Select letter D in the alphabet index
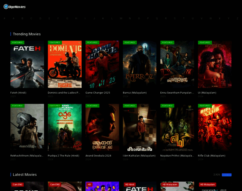 (40, 18)
